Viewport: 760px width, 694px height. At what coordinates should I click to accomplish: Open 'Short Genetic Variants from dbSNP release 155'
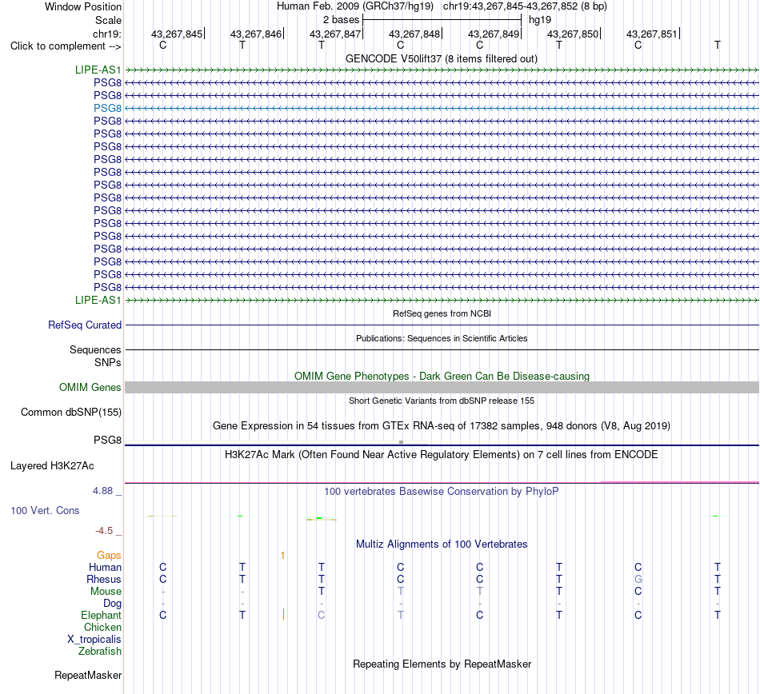(442, 401)
